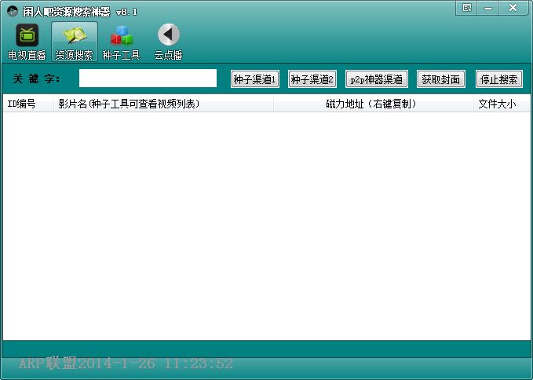Image resolution: width=533 pixels, height=380 pixels.
Task: Search using 种子渠道1 button
Action: click(x=255, y=79)
